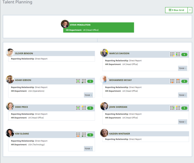Click Marcus Davison's first 9-box grid icon
Viewport: 194px width, 163px height.
(172, 55)
